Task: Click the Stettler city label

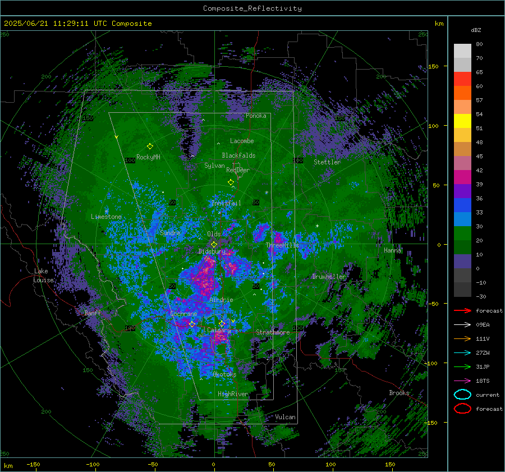Action: tap(327, 162)
